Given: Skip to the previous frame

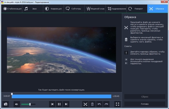Looking at the screenshot, I should pyautogui.click(x=52, y=104).
